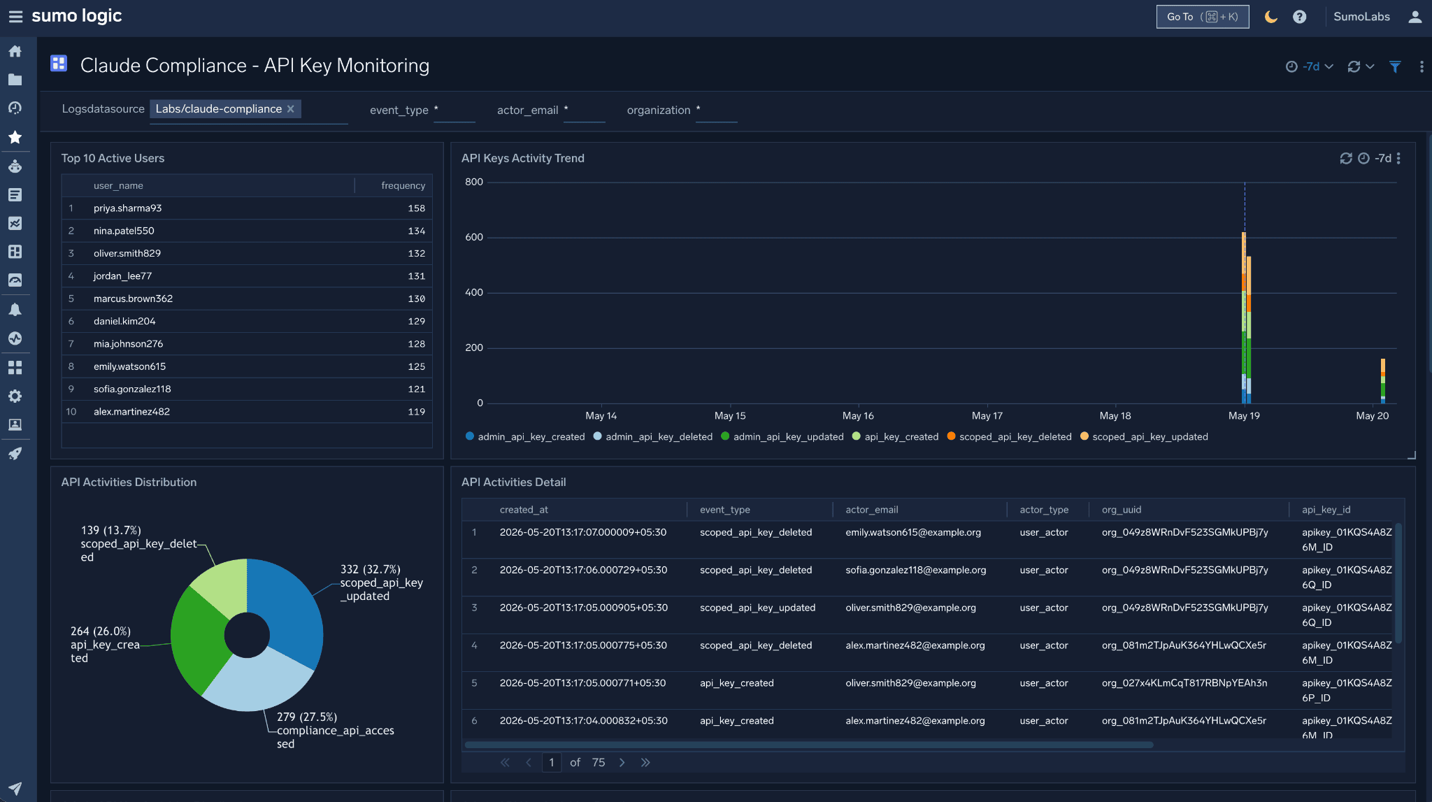
Task: Sort by created_at column header
Action: (x=524, y=510)
